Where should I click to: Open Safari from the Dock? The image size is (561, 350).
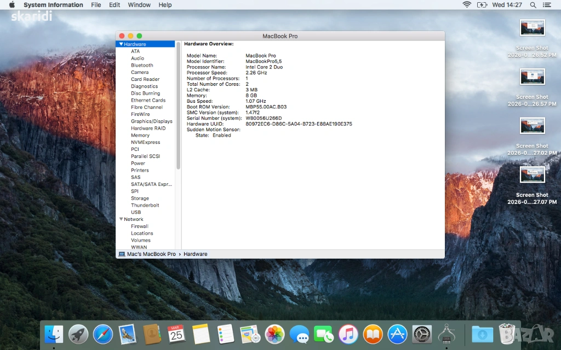[103, 334]
